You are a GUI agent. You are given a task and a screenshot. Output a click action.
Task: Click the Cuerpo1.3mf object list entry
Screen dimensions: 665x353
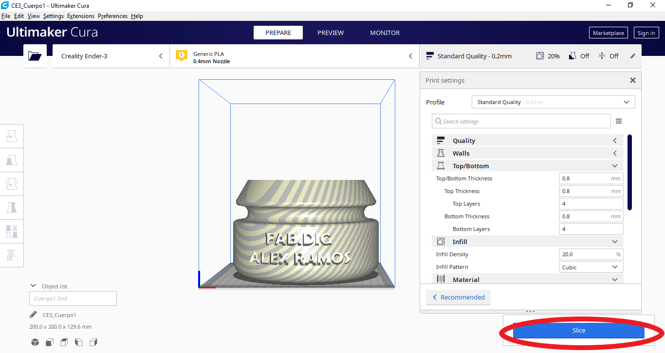[73, 299]
